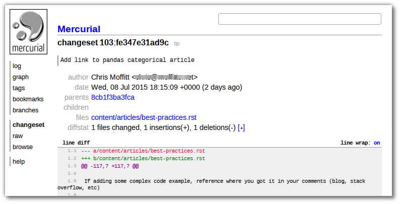Click the date 'Wed, 08 Jul 2015 18:15:09'
The image size is (400, 204).
135,88
